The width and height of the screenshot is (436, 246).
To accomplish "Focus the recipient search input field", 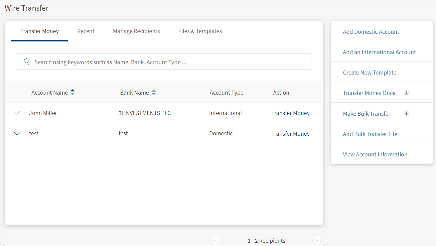I will tap(167, 62).
